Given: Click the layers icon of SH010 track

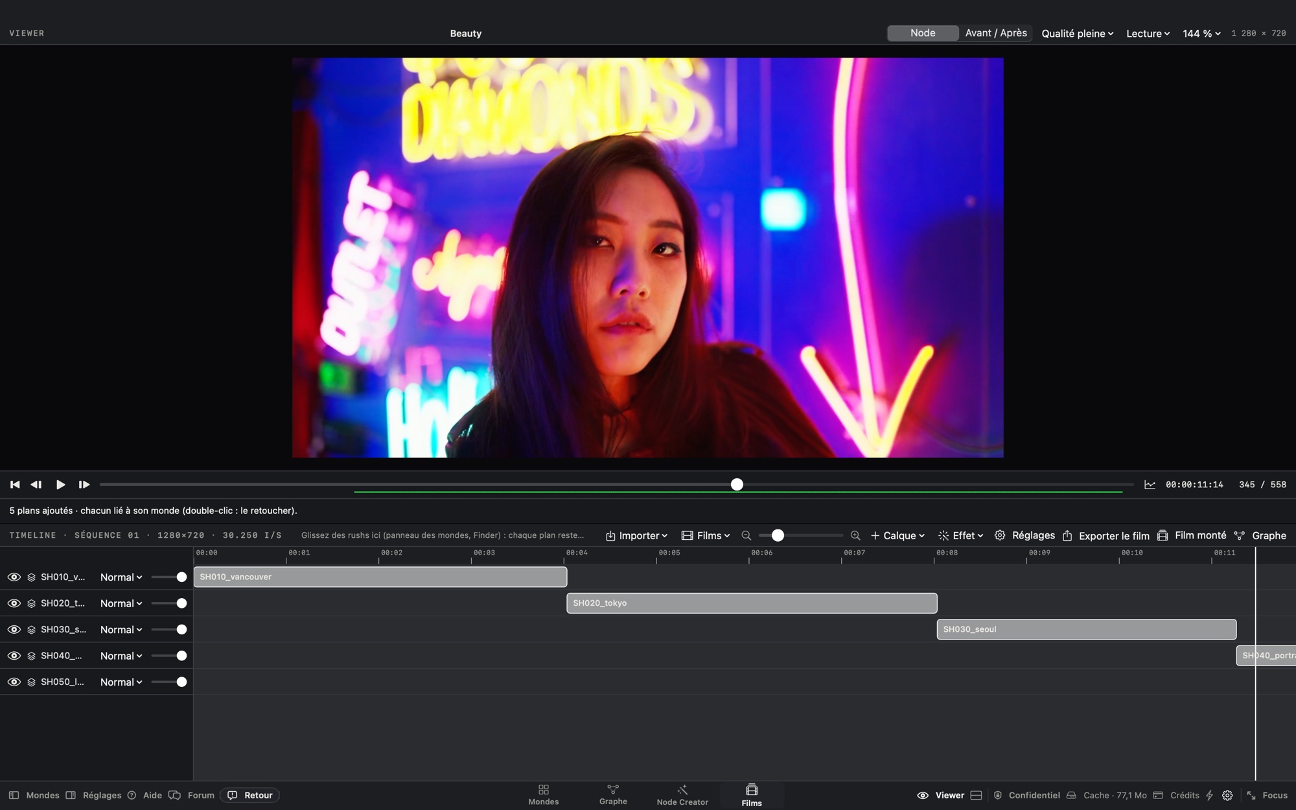Looking at the screenshot, I should [x=31, y=577].
